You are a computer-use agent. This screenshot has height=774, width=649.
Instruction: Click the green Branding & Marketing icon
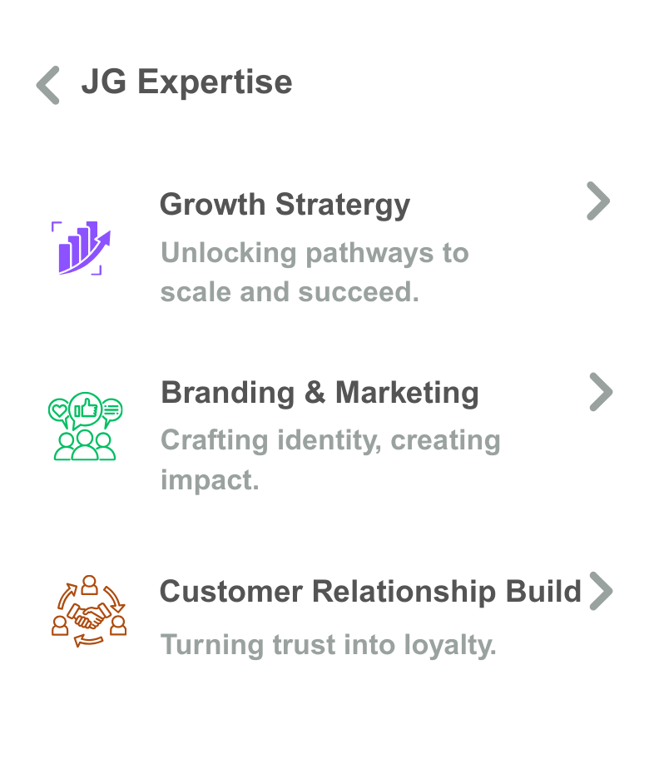point(85,426)
